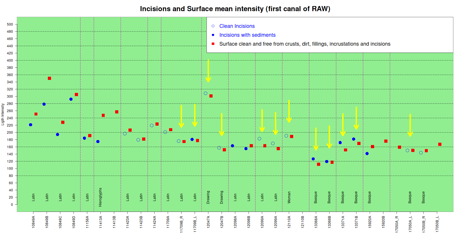This screenshot has width=462, height=233.
Task: Select the yellow arrow above 17050A_L
Action: click(410, 125)
